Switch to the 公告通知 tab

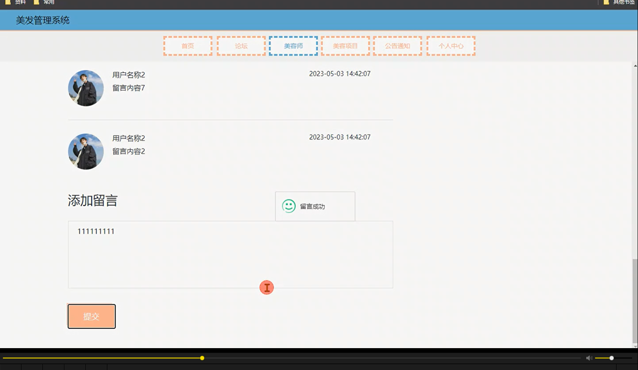click(x=397, y=46)
